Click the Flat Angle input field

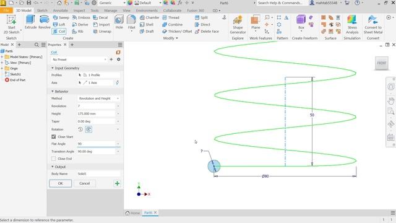click(x=97, y=144)
